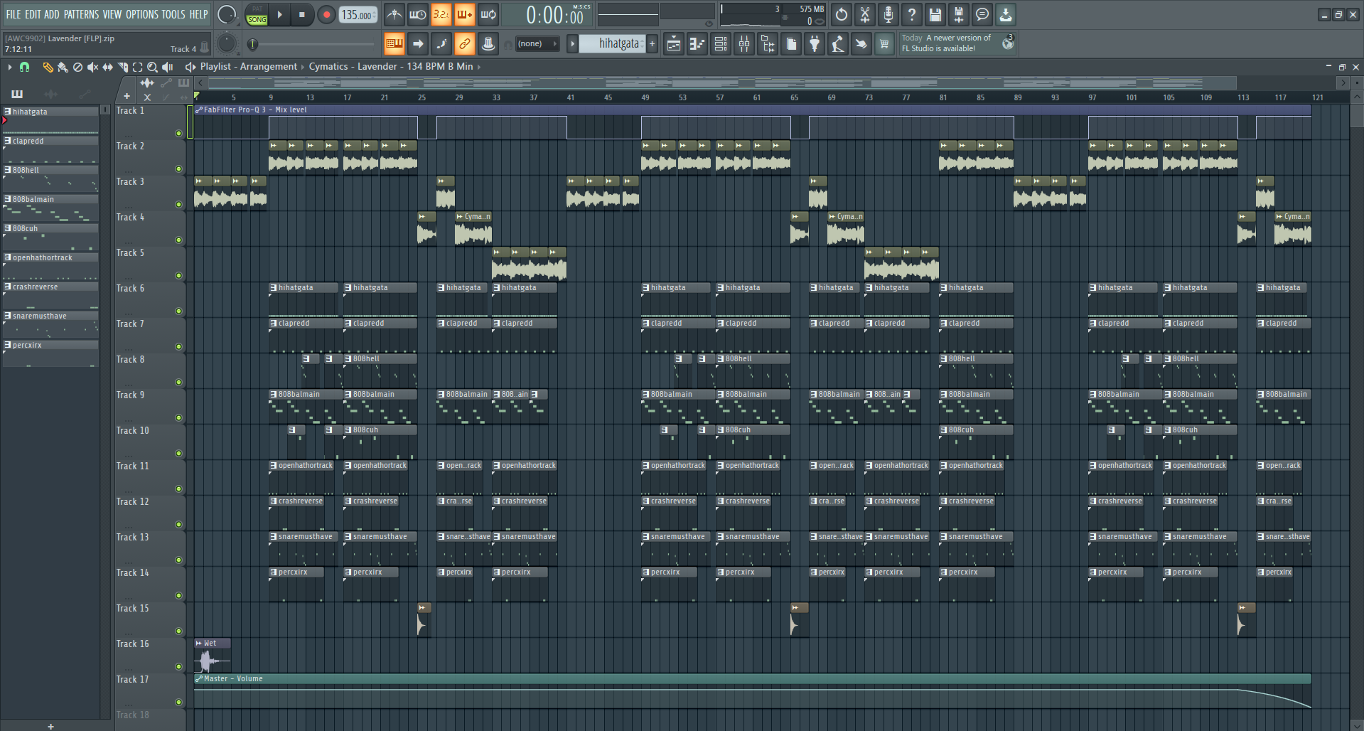Save the project with the floppy icon
This screenshot has height=731, width=1364.
[935, 14]
